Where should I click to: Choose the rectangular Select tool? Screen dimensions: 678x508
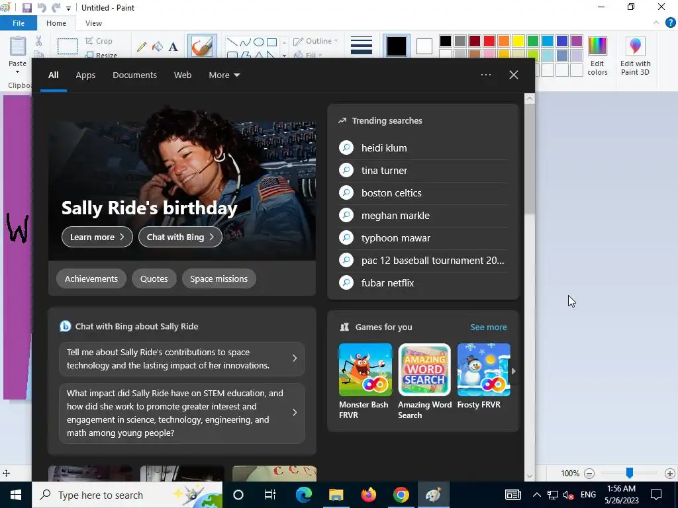click(x=68, y=46)
